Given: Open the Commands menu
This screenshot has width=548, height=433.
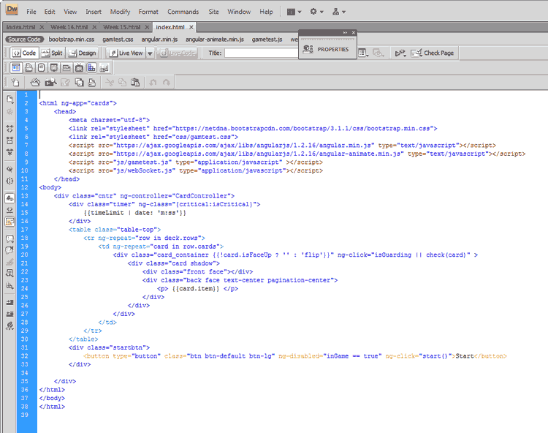Looking at the screenshot, I should click(x=183, y=12).
